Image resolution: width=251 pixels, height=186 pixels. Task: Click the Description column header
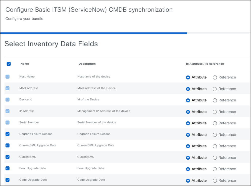(x=87, y=64)
